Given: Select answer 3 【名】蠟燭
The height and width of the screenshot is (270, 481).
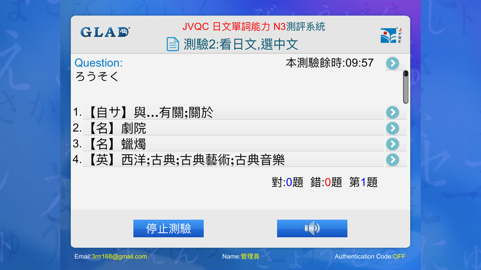Looking at the screenshot, I should point(233,144).
